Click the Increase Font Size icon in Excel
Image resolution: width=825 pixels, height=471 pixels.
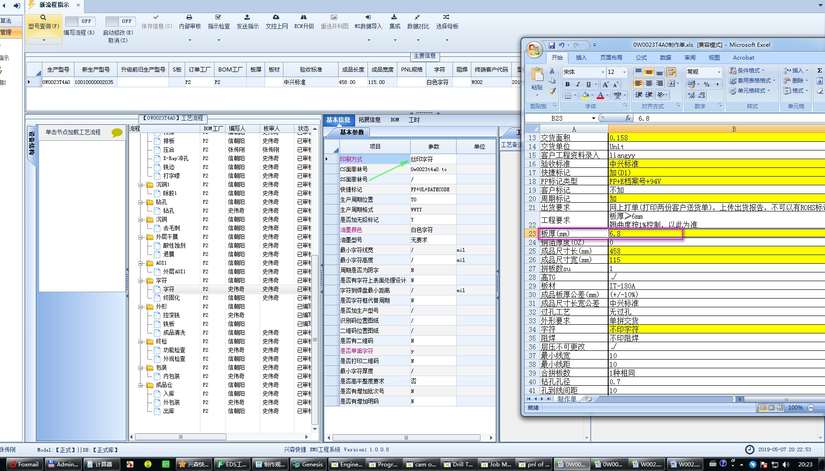tap(605, 84)
